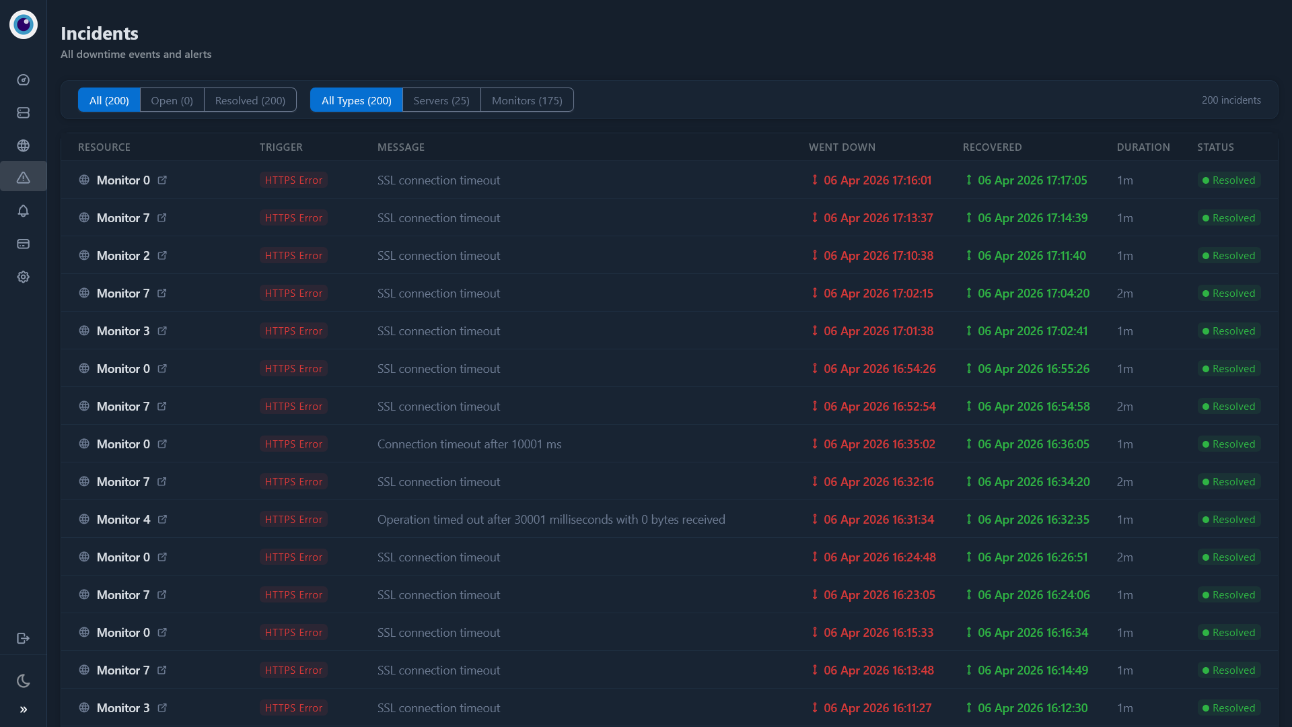
Task: Click the bell notifications sidebar icon
Action: (23, 211)
